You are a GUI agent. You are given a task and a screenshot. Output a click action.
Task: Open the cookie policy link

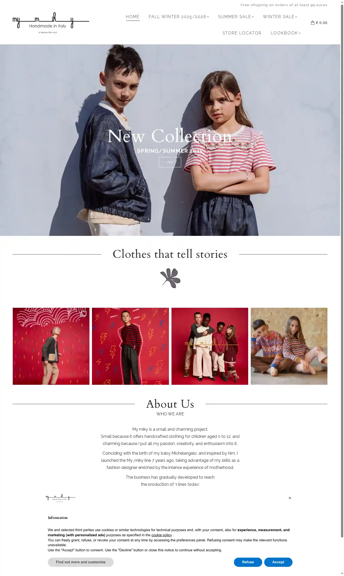(162, 535)
